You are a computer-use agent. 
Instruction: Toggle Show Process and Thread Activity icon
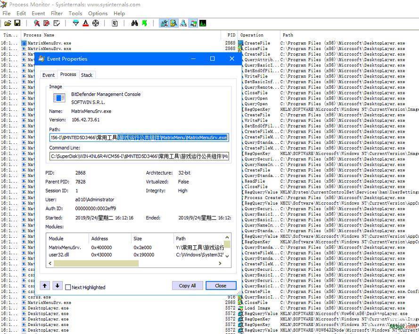pos(193,23)
